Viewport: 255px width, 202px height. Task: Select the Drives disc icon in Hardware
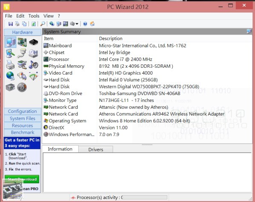(33, 53)
